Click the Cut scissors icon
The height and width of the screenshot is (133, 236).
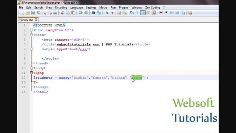click(62, 13)
